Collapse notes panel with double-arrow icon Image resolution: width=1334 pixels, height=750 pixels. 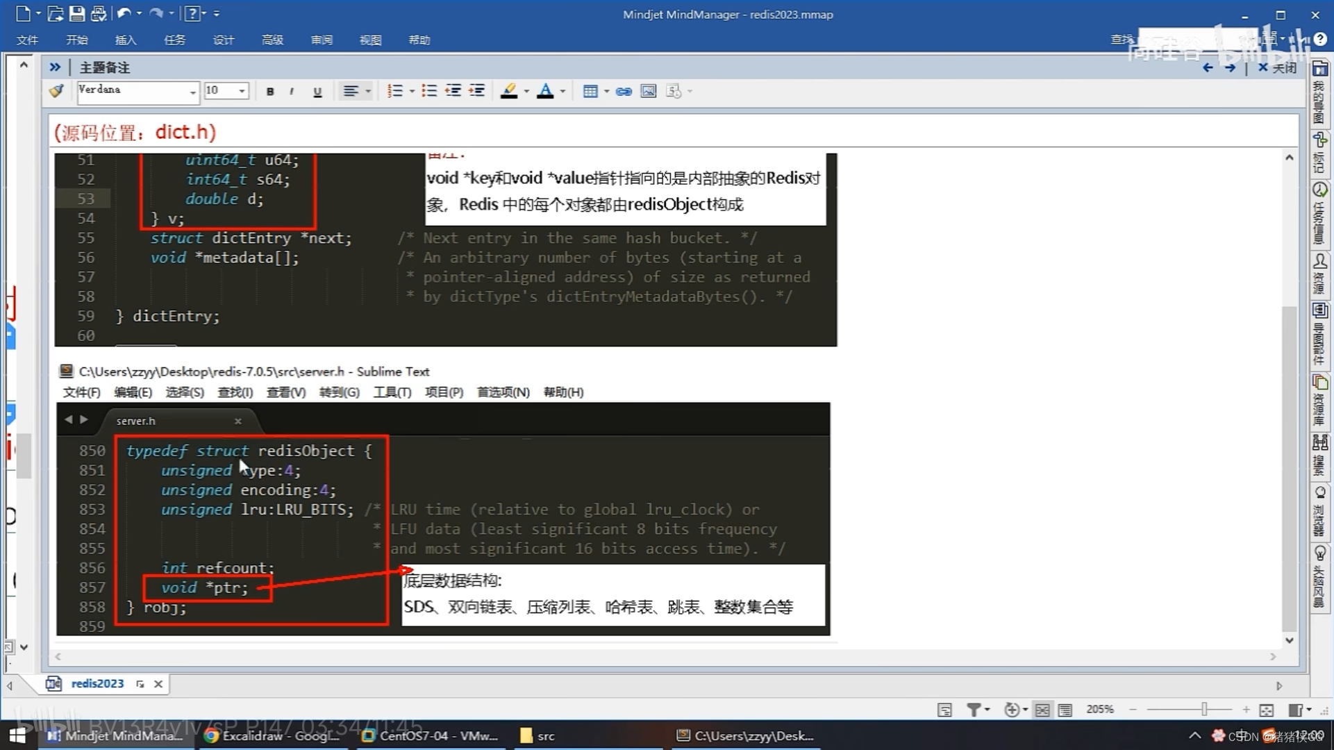point(55,67)
